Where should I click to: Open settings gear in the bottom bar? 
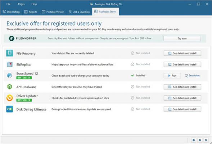coord(200,140)
